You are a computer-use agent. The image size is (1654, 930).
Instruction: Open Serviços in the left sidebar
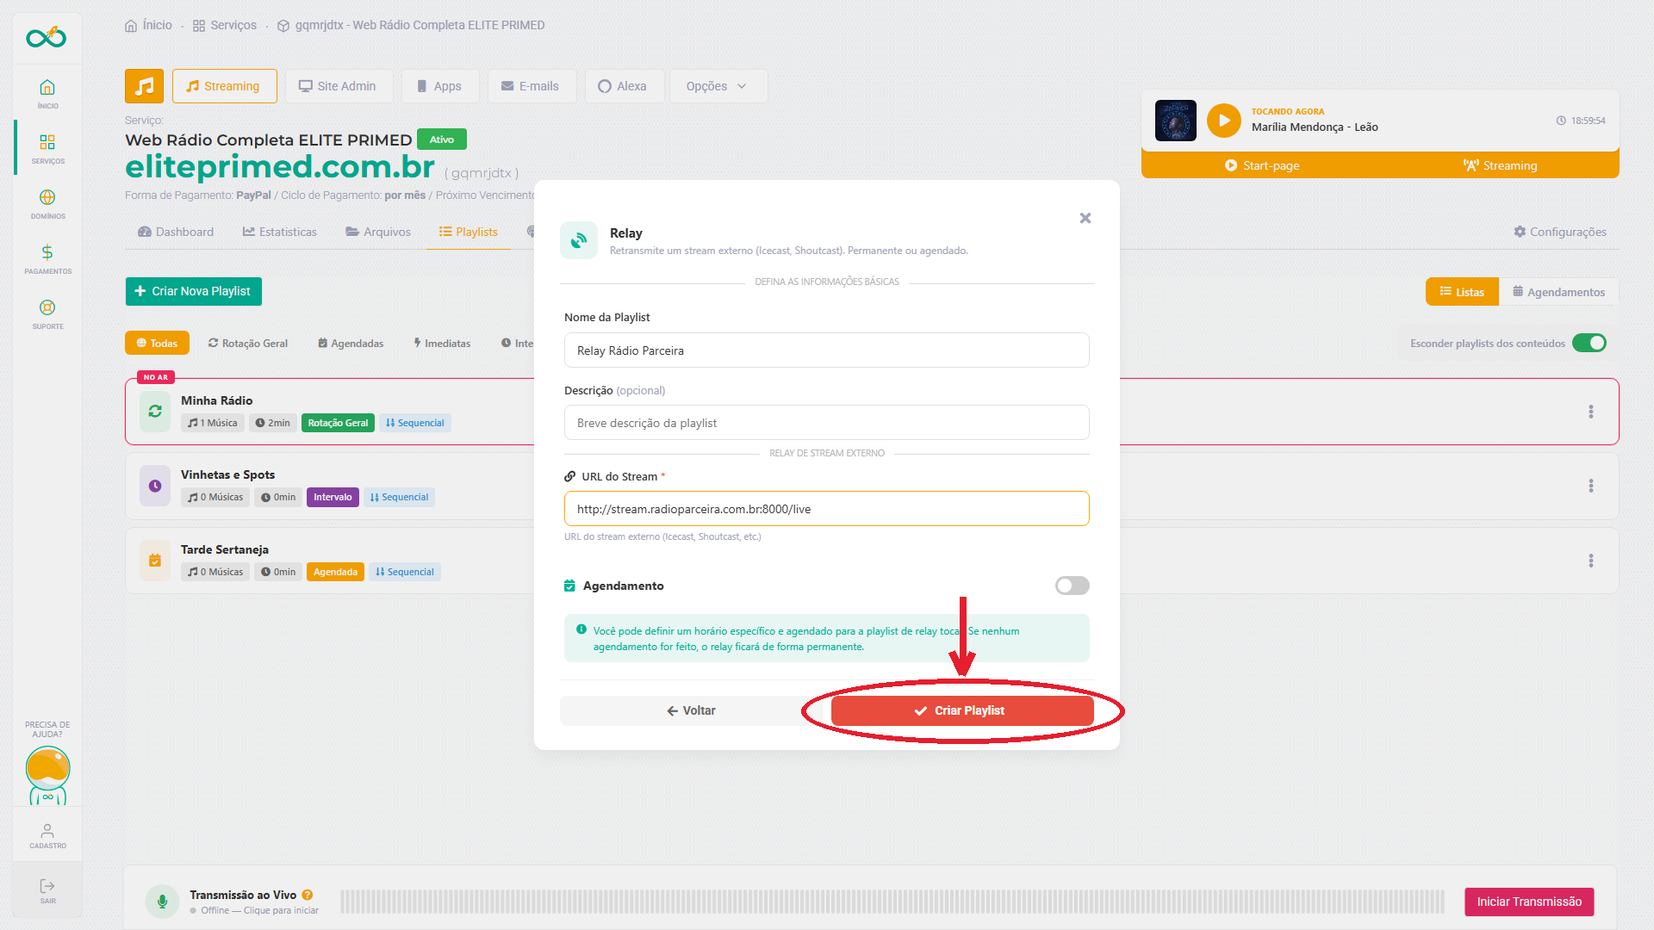coord(47,148)
